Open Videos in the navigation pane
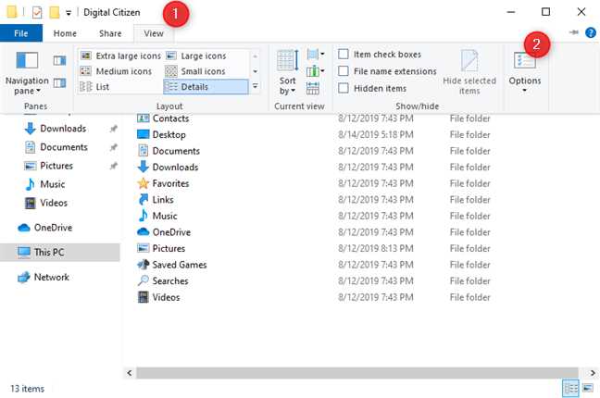The width and height of the screenshot is (600, 398). [x=46, y=203]
